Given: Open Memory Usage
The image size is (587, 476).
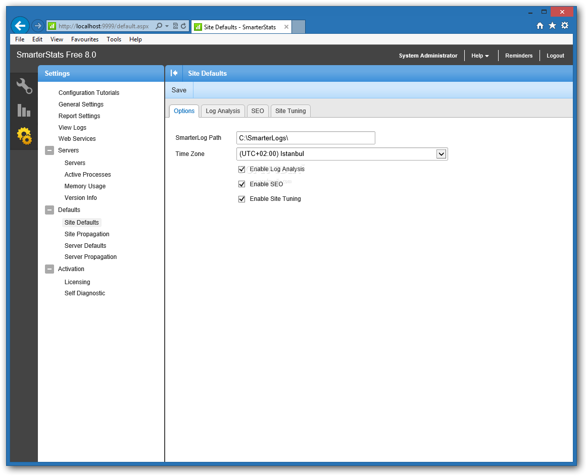Looking at the screenshot, I should click(85, 186).
